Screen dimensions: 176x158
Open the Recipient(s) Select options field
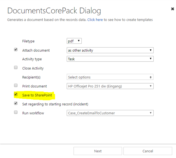pos(110,77)
